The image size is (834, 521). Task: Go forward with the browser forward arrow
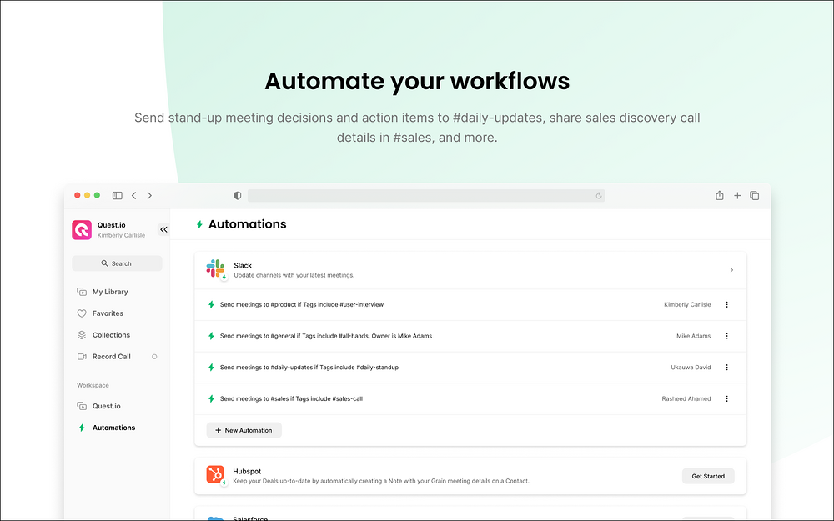(x=149, y=196)
